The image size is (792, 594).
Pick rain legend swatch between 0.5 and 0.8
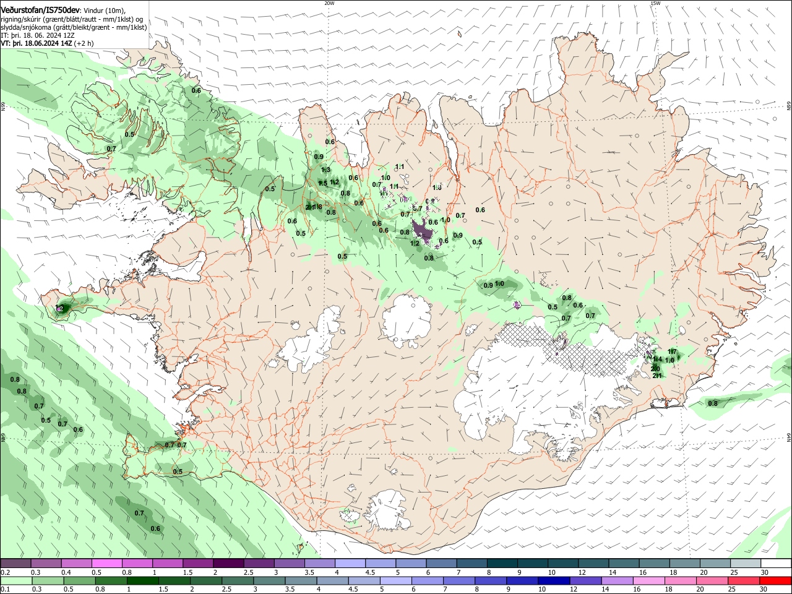click(81, 580)
